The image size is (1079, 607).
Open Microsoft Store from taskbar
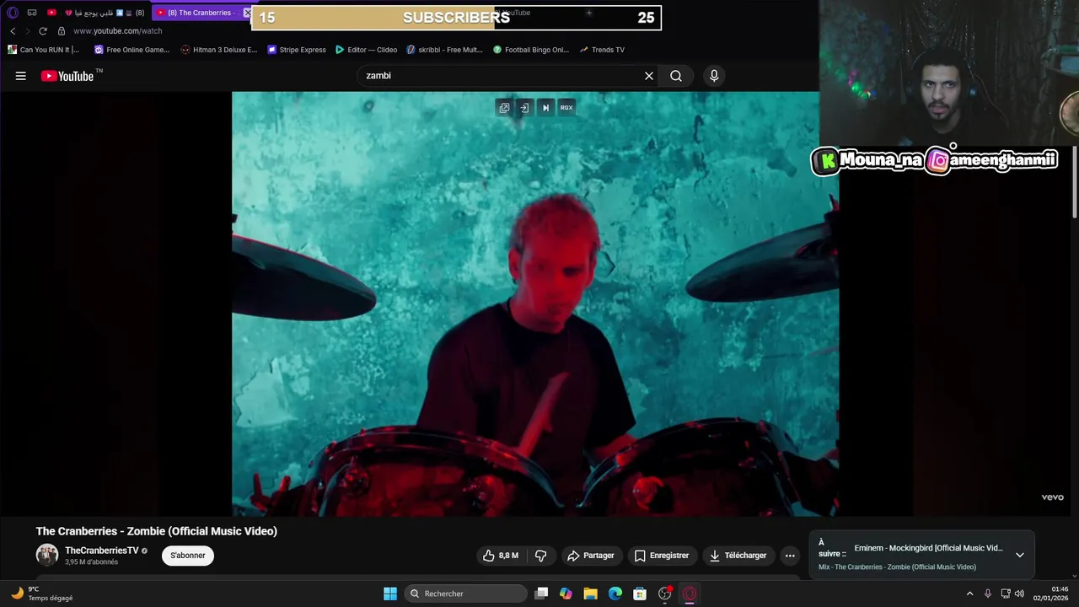click(x=640, y=594)
